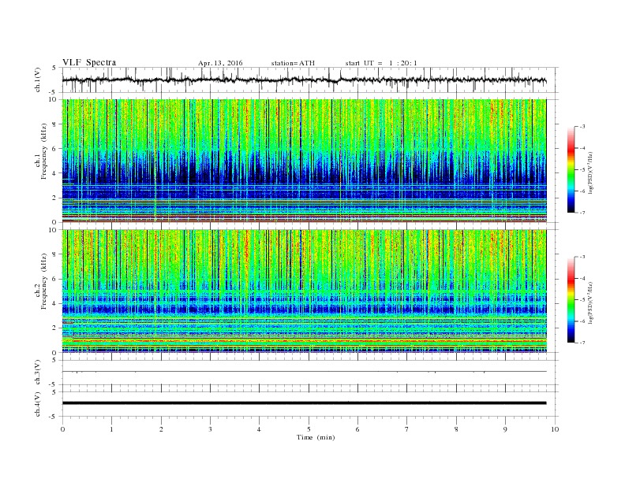Click the "-3" label on ch.2 color bar
This screenshot has height=482, width=625.
pyautogui.click(x=582, y=257)
